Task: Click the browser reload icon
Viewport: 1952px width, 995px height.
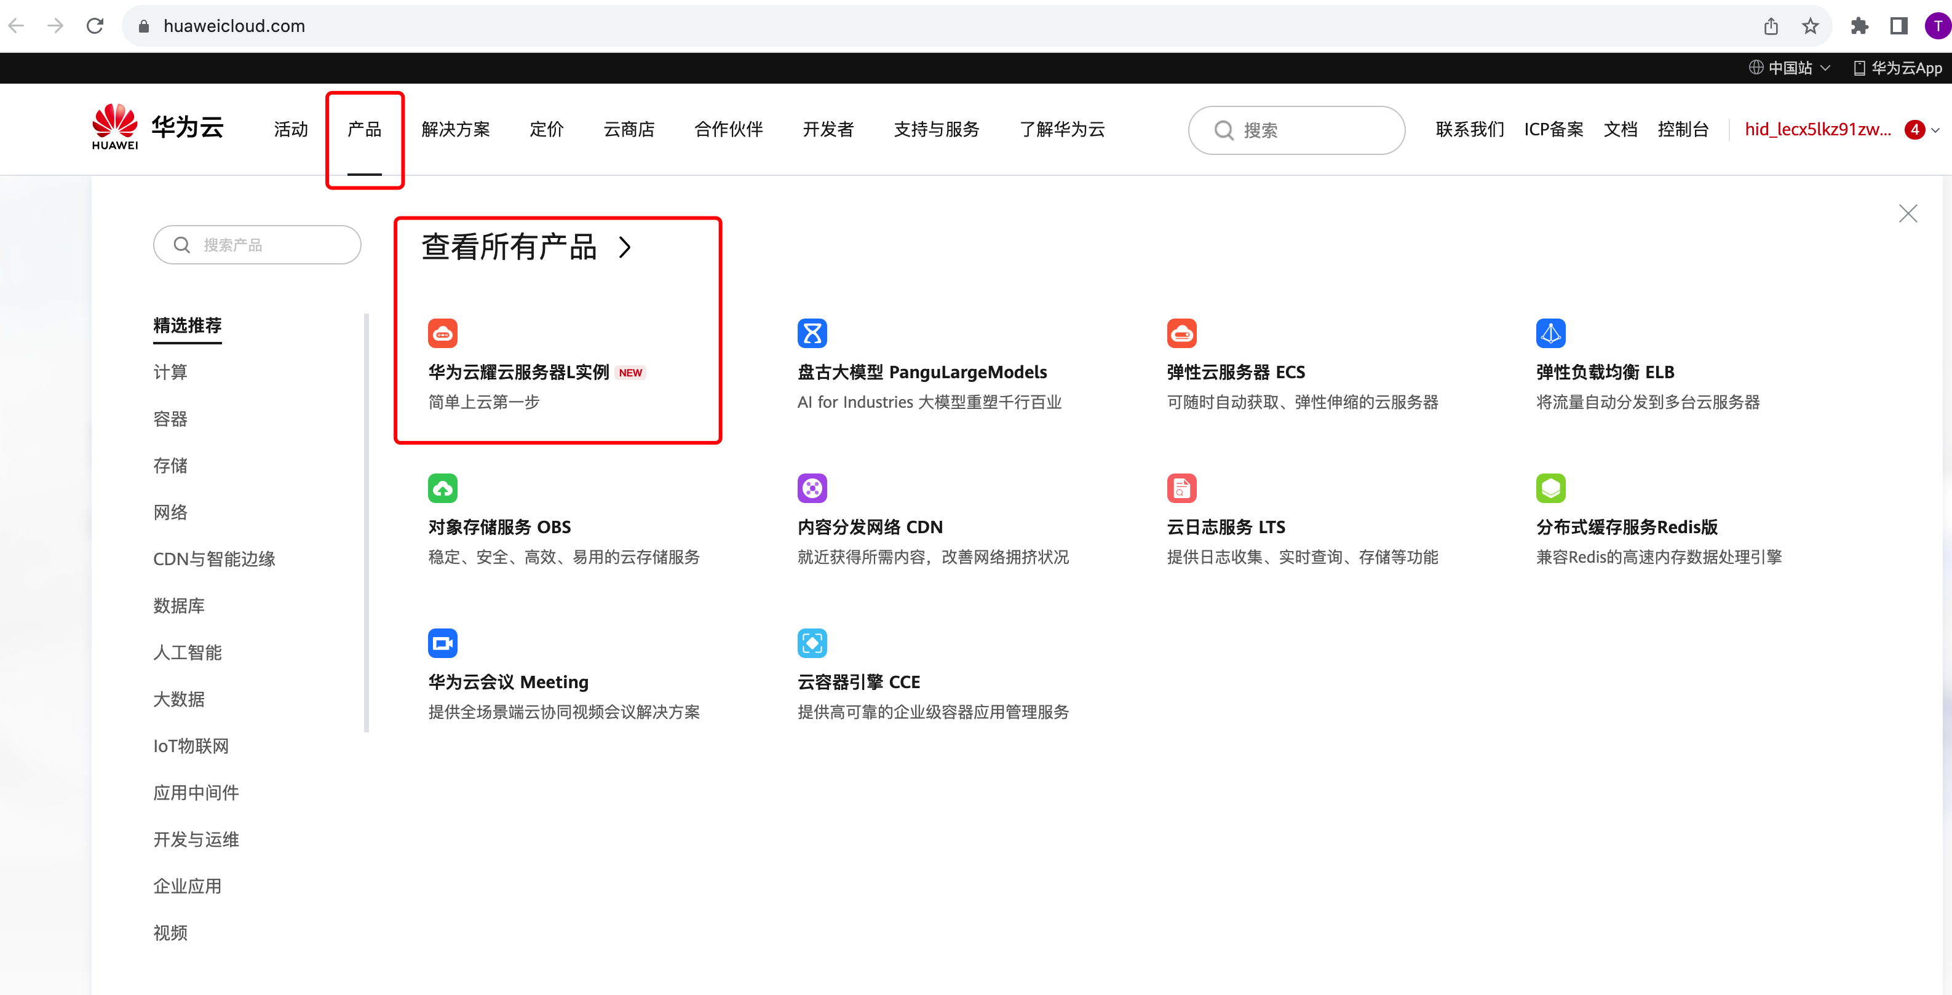Action: (95, 26)
